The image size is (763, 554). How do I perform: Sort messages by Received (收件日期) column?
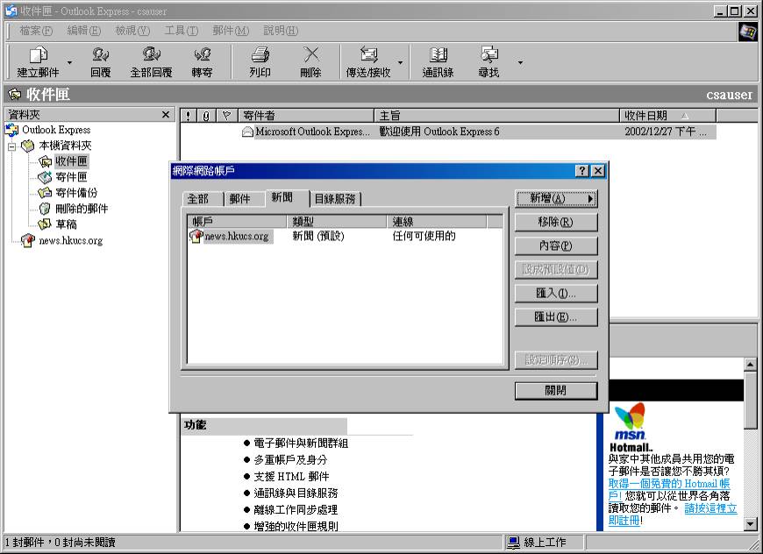click(x=667, y=116)
